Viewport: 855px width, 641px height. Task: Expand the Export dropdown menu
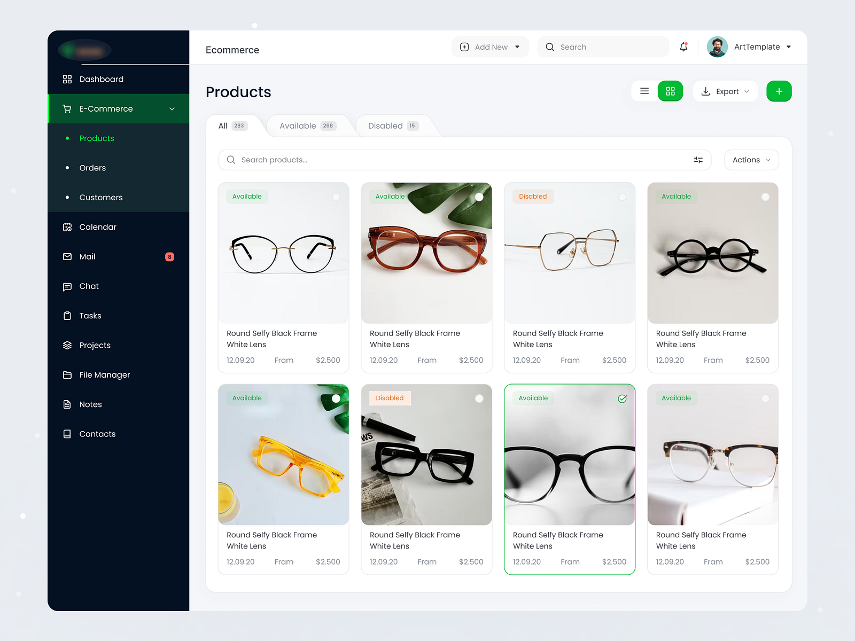tap(725, 91)
